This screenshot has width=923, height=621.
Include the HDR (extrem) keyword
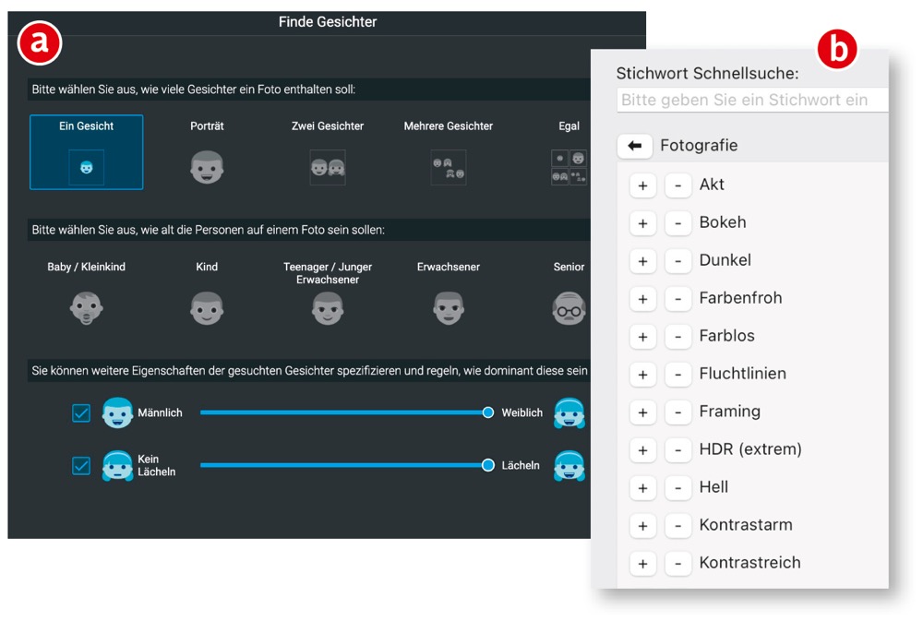[x=642, y=450]
